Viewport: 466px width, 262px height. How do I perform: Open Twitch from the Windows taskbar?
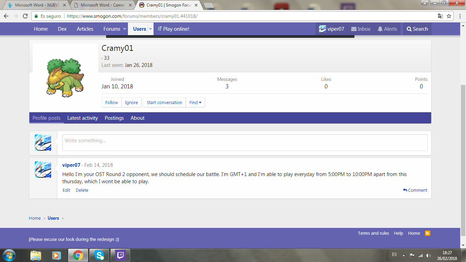[x=120, y=255]
